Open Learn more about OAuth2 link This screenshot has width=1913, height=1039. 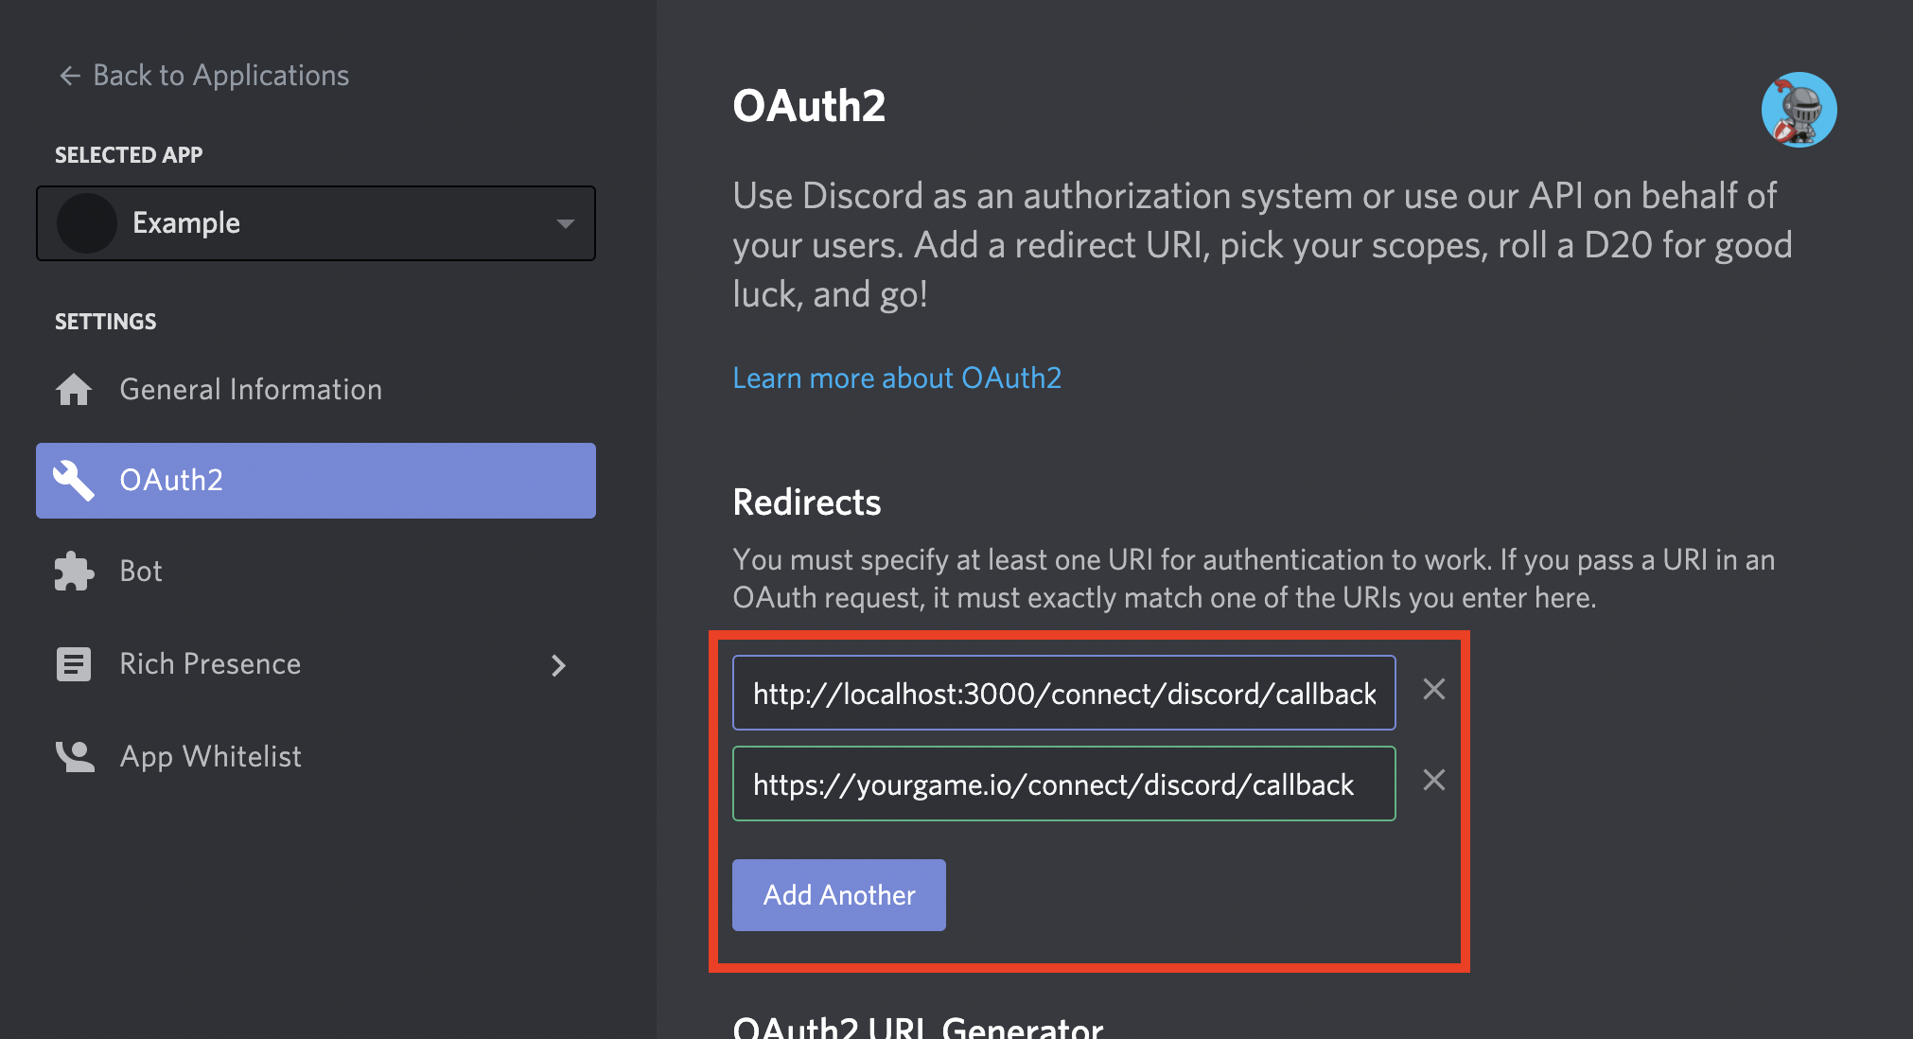click(896, 378)
